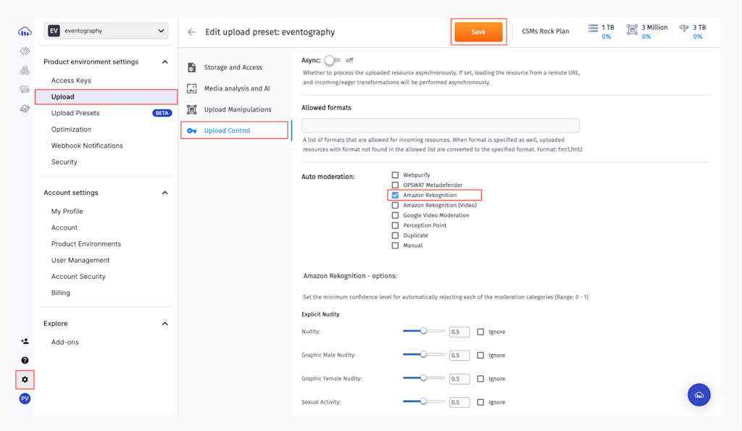Open the Storage and Access tab

point(233,67)
